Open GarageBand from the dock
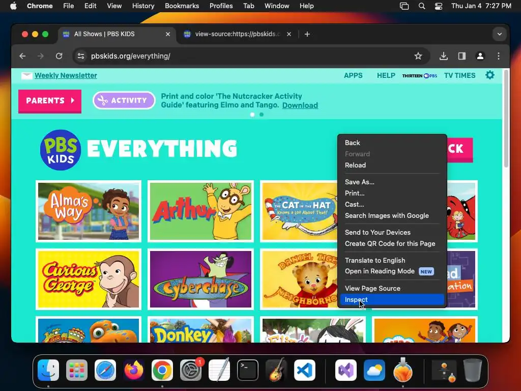 point(276,370)
